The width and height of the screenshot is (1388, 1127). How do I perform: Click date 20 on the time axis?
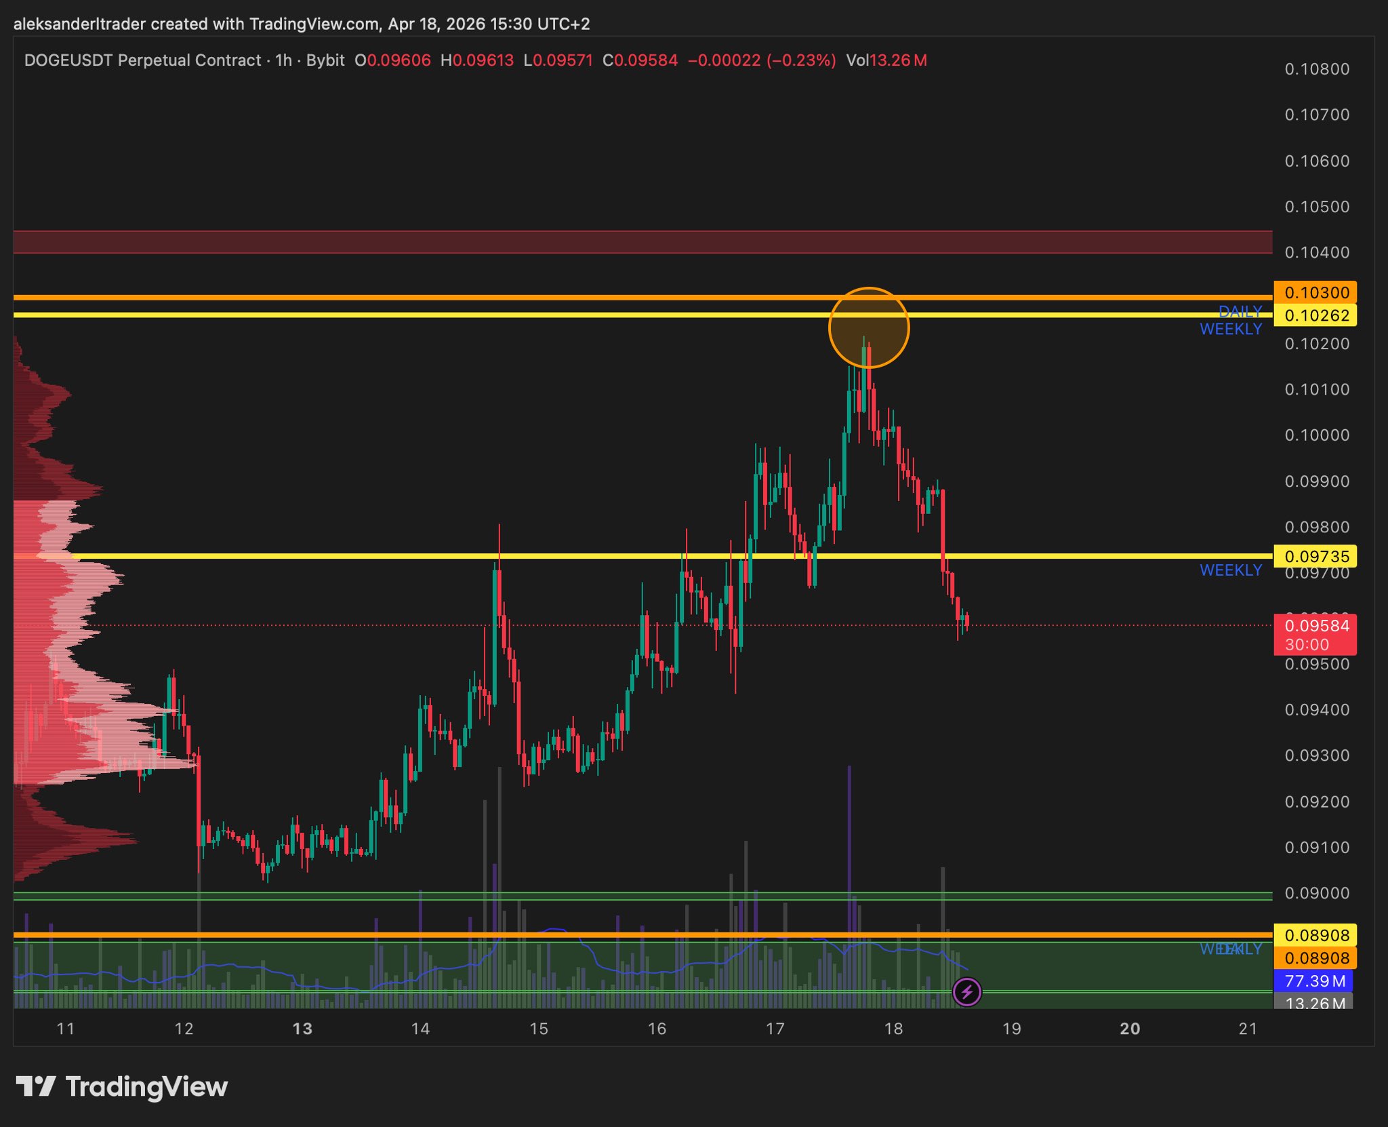pyautogui.click(x=1130, y=1029)
